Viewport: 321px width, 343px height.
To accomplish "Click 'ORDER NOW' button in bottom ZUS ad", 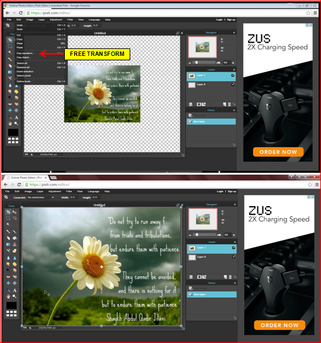I will click(x=279, y=325).
